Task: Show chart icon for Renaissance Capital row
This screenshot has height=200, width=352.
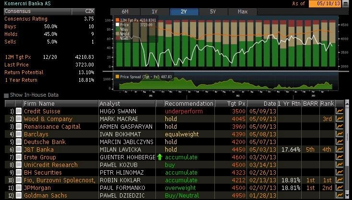Action: (340, 126)
